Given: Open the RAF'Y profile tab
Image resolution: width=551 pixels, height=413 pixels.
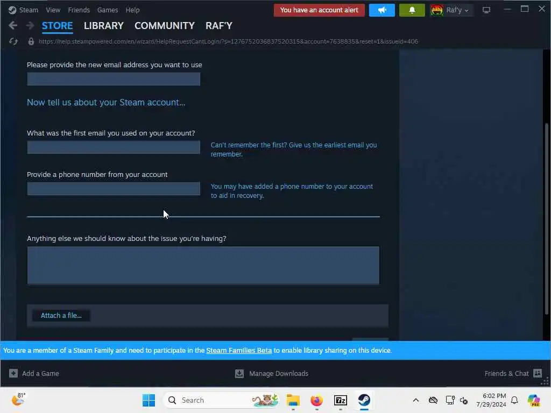Looking at the screenshot, I should click(x=219, y=26).
